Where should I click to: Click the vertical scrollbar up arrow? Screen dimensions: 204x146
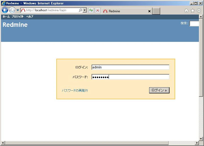201,17
